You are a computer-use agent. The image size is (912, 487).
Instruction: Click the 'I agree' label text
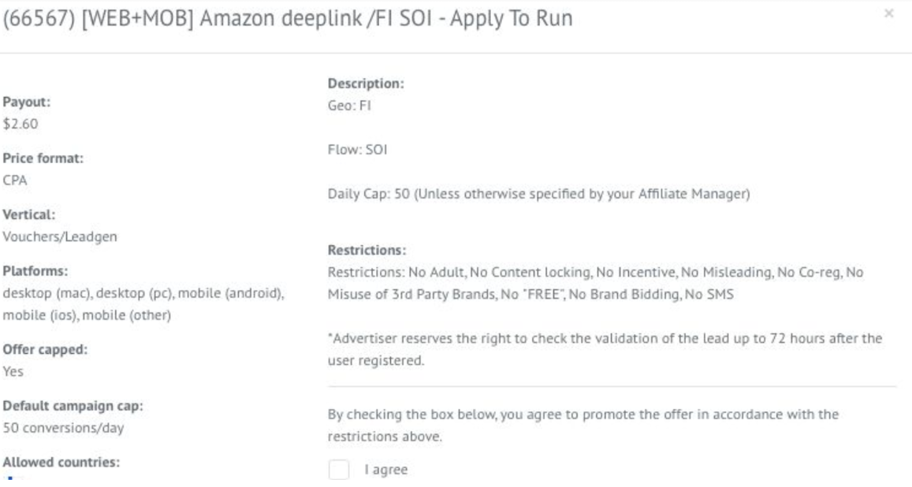pyautogui.click(x=386, y=470)
